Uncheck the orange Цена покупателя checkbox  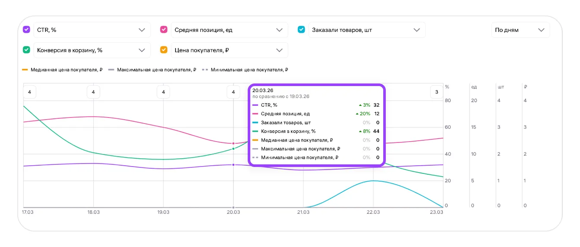click(x=164, y=50)
